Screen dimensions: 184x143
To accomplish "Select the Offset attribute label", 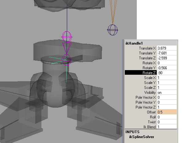I will (x=151, y=112).
